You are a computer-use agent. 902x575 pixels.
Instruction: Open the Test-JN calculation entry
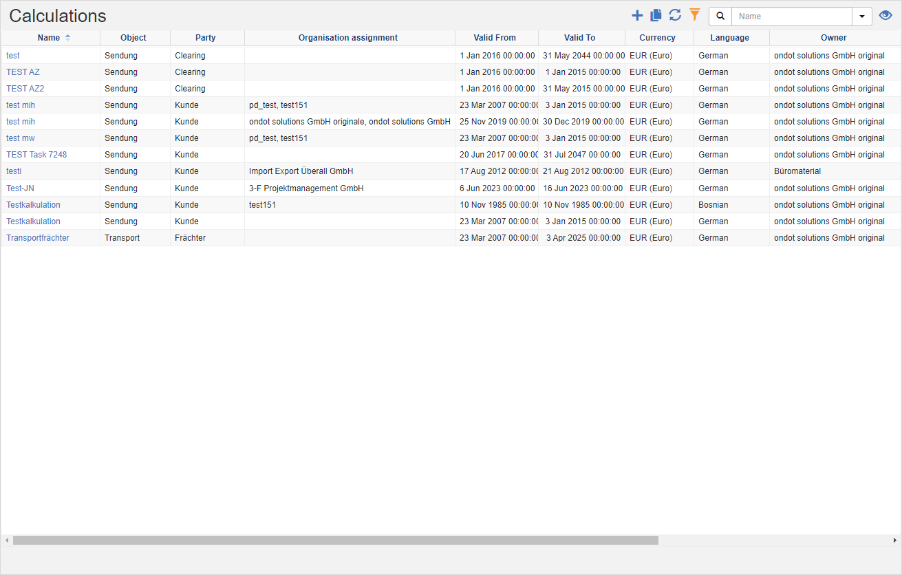point(20,188)
